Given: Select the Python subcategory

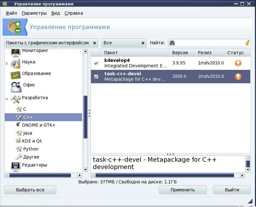Looking at the screenshot, I should [x=31, y=149].
